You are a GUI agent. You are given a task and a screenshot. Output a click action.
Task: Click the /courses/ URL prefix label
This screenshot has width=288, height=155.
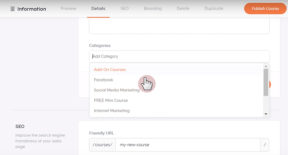pyautogui.click(x=102, y=145)
